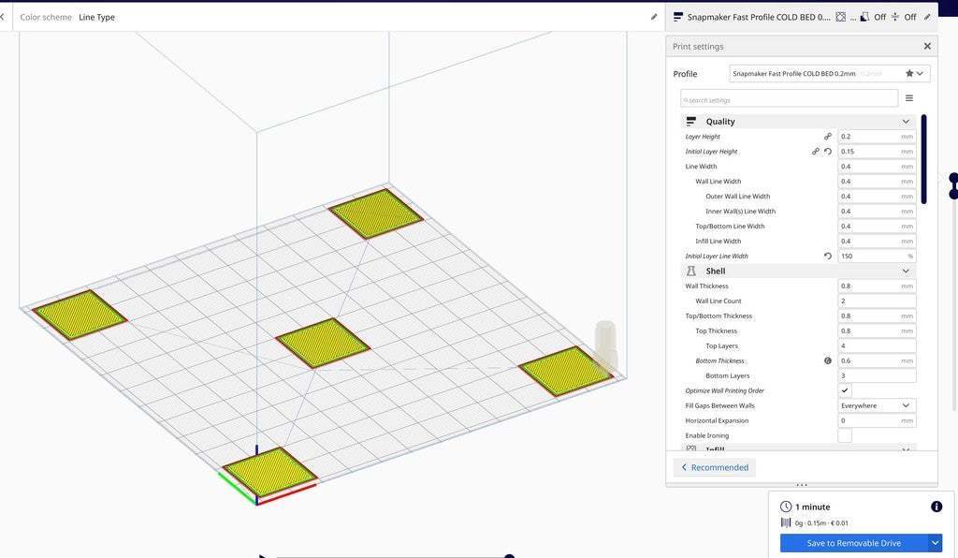
Task: Click the Wall Thickness value field
Action: (877, 286)
